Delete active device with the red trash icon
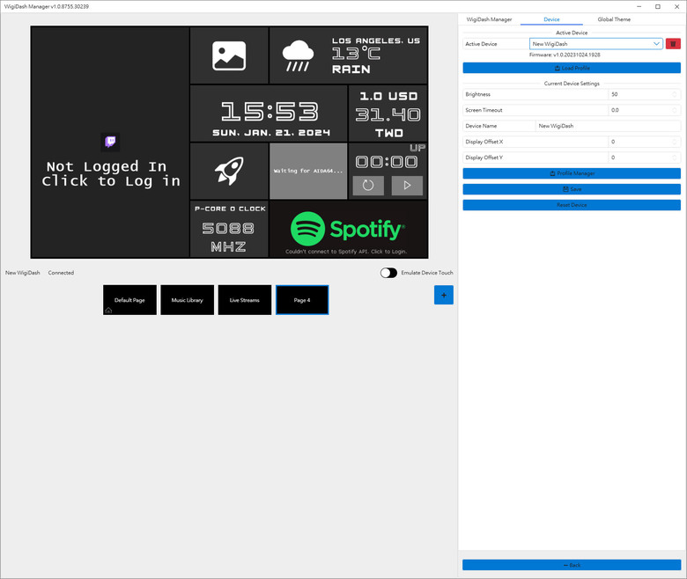The image size is (687, 579). pyautogui.click(x=673, y=44)
